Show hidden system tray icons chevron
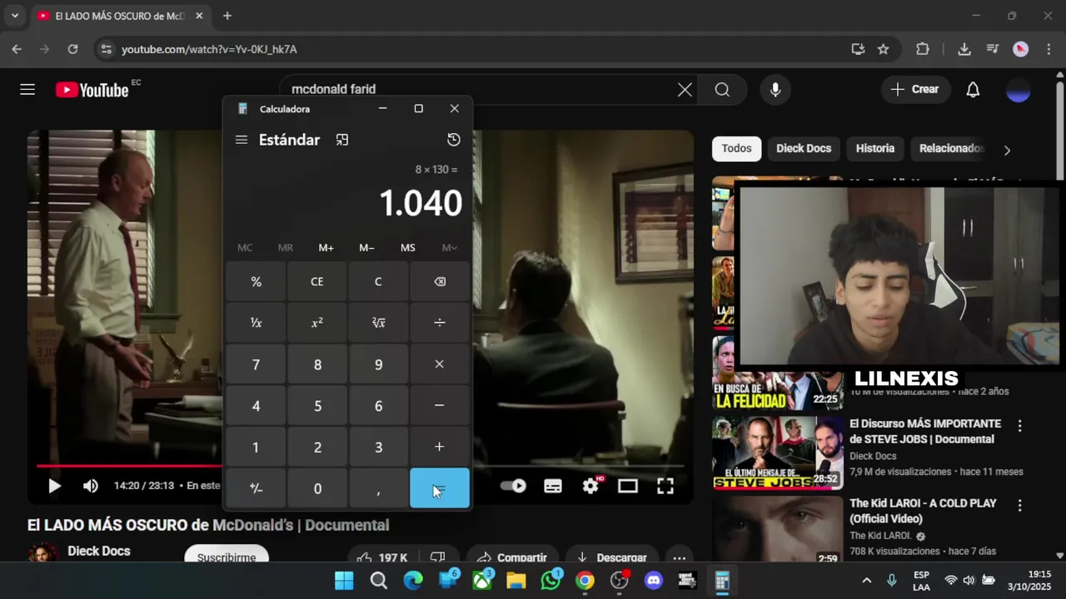 [866, 581]
